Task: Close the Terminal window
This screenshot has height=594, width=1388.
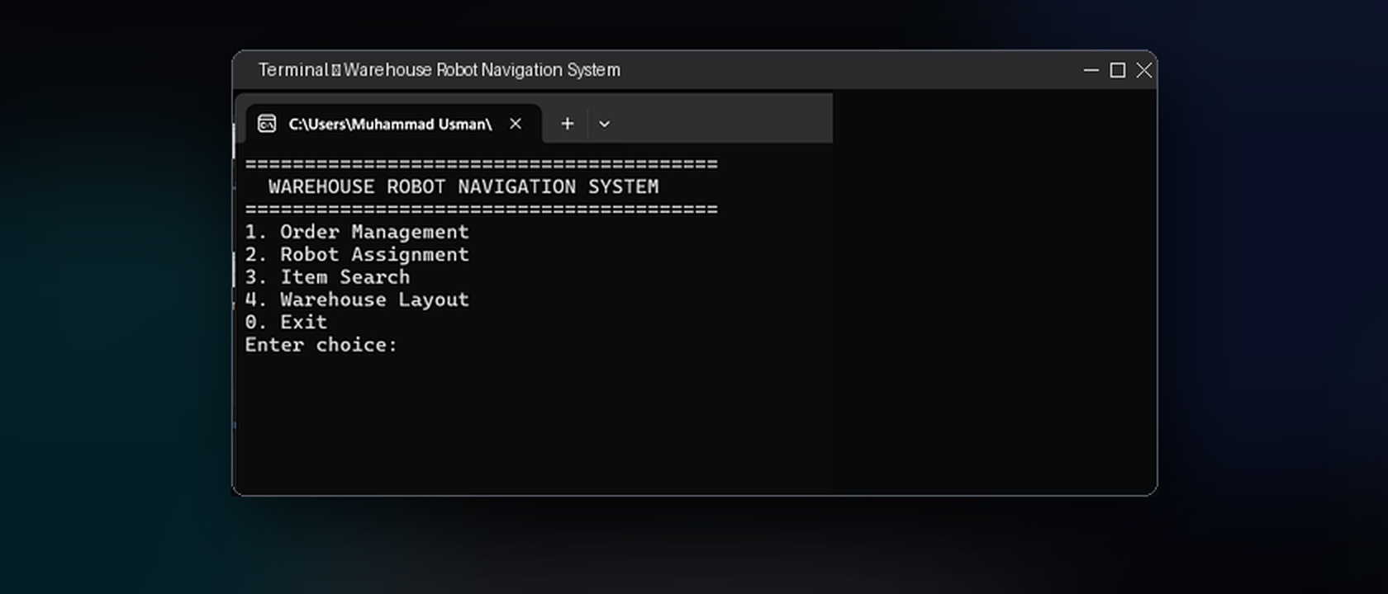Action: tap(1143, 70)
